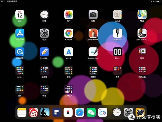162x122 pixels.
Task: Open the 实用工具 folder beside 商务
Action: click(x=142, y=70)
